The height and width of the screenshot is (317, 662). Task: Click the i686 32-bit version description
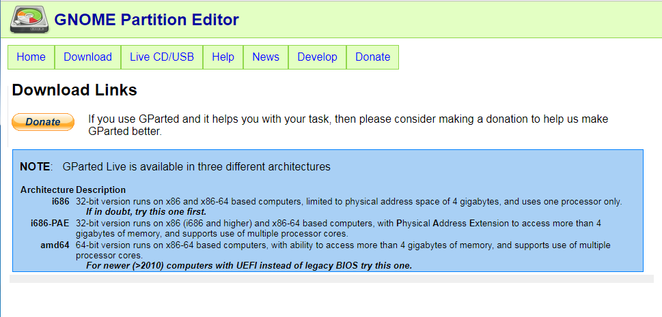[x=348, y=202]
